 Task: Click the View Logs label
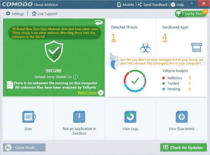coord(130,129)
